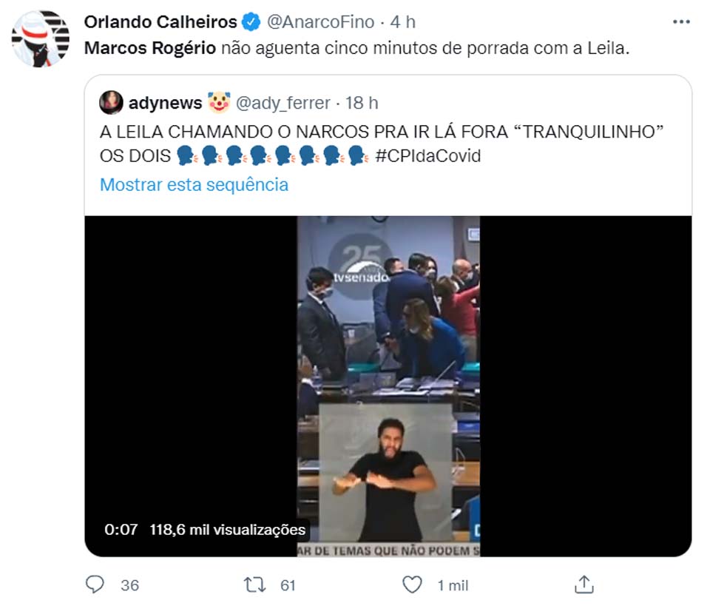Like the tweet with the heart icon

412,585
